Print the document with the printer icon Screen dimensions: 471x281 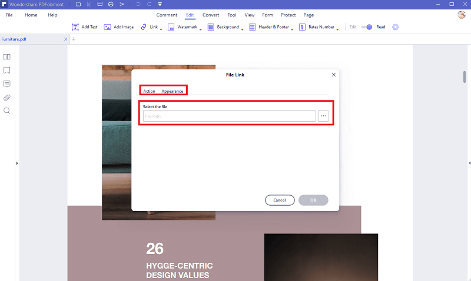pyautogui.click(x=111, y=4)
